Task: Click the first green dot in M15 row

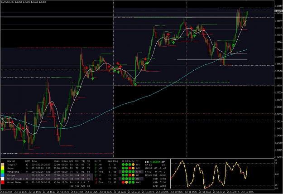Action: pos(123,172)
